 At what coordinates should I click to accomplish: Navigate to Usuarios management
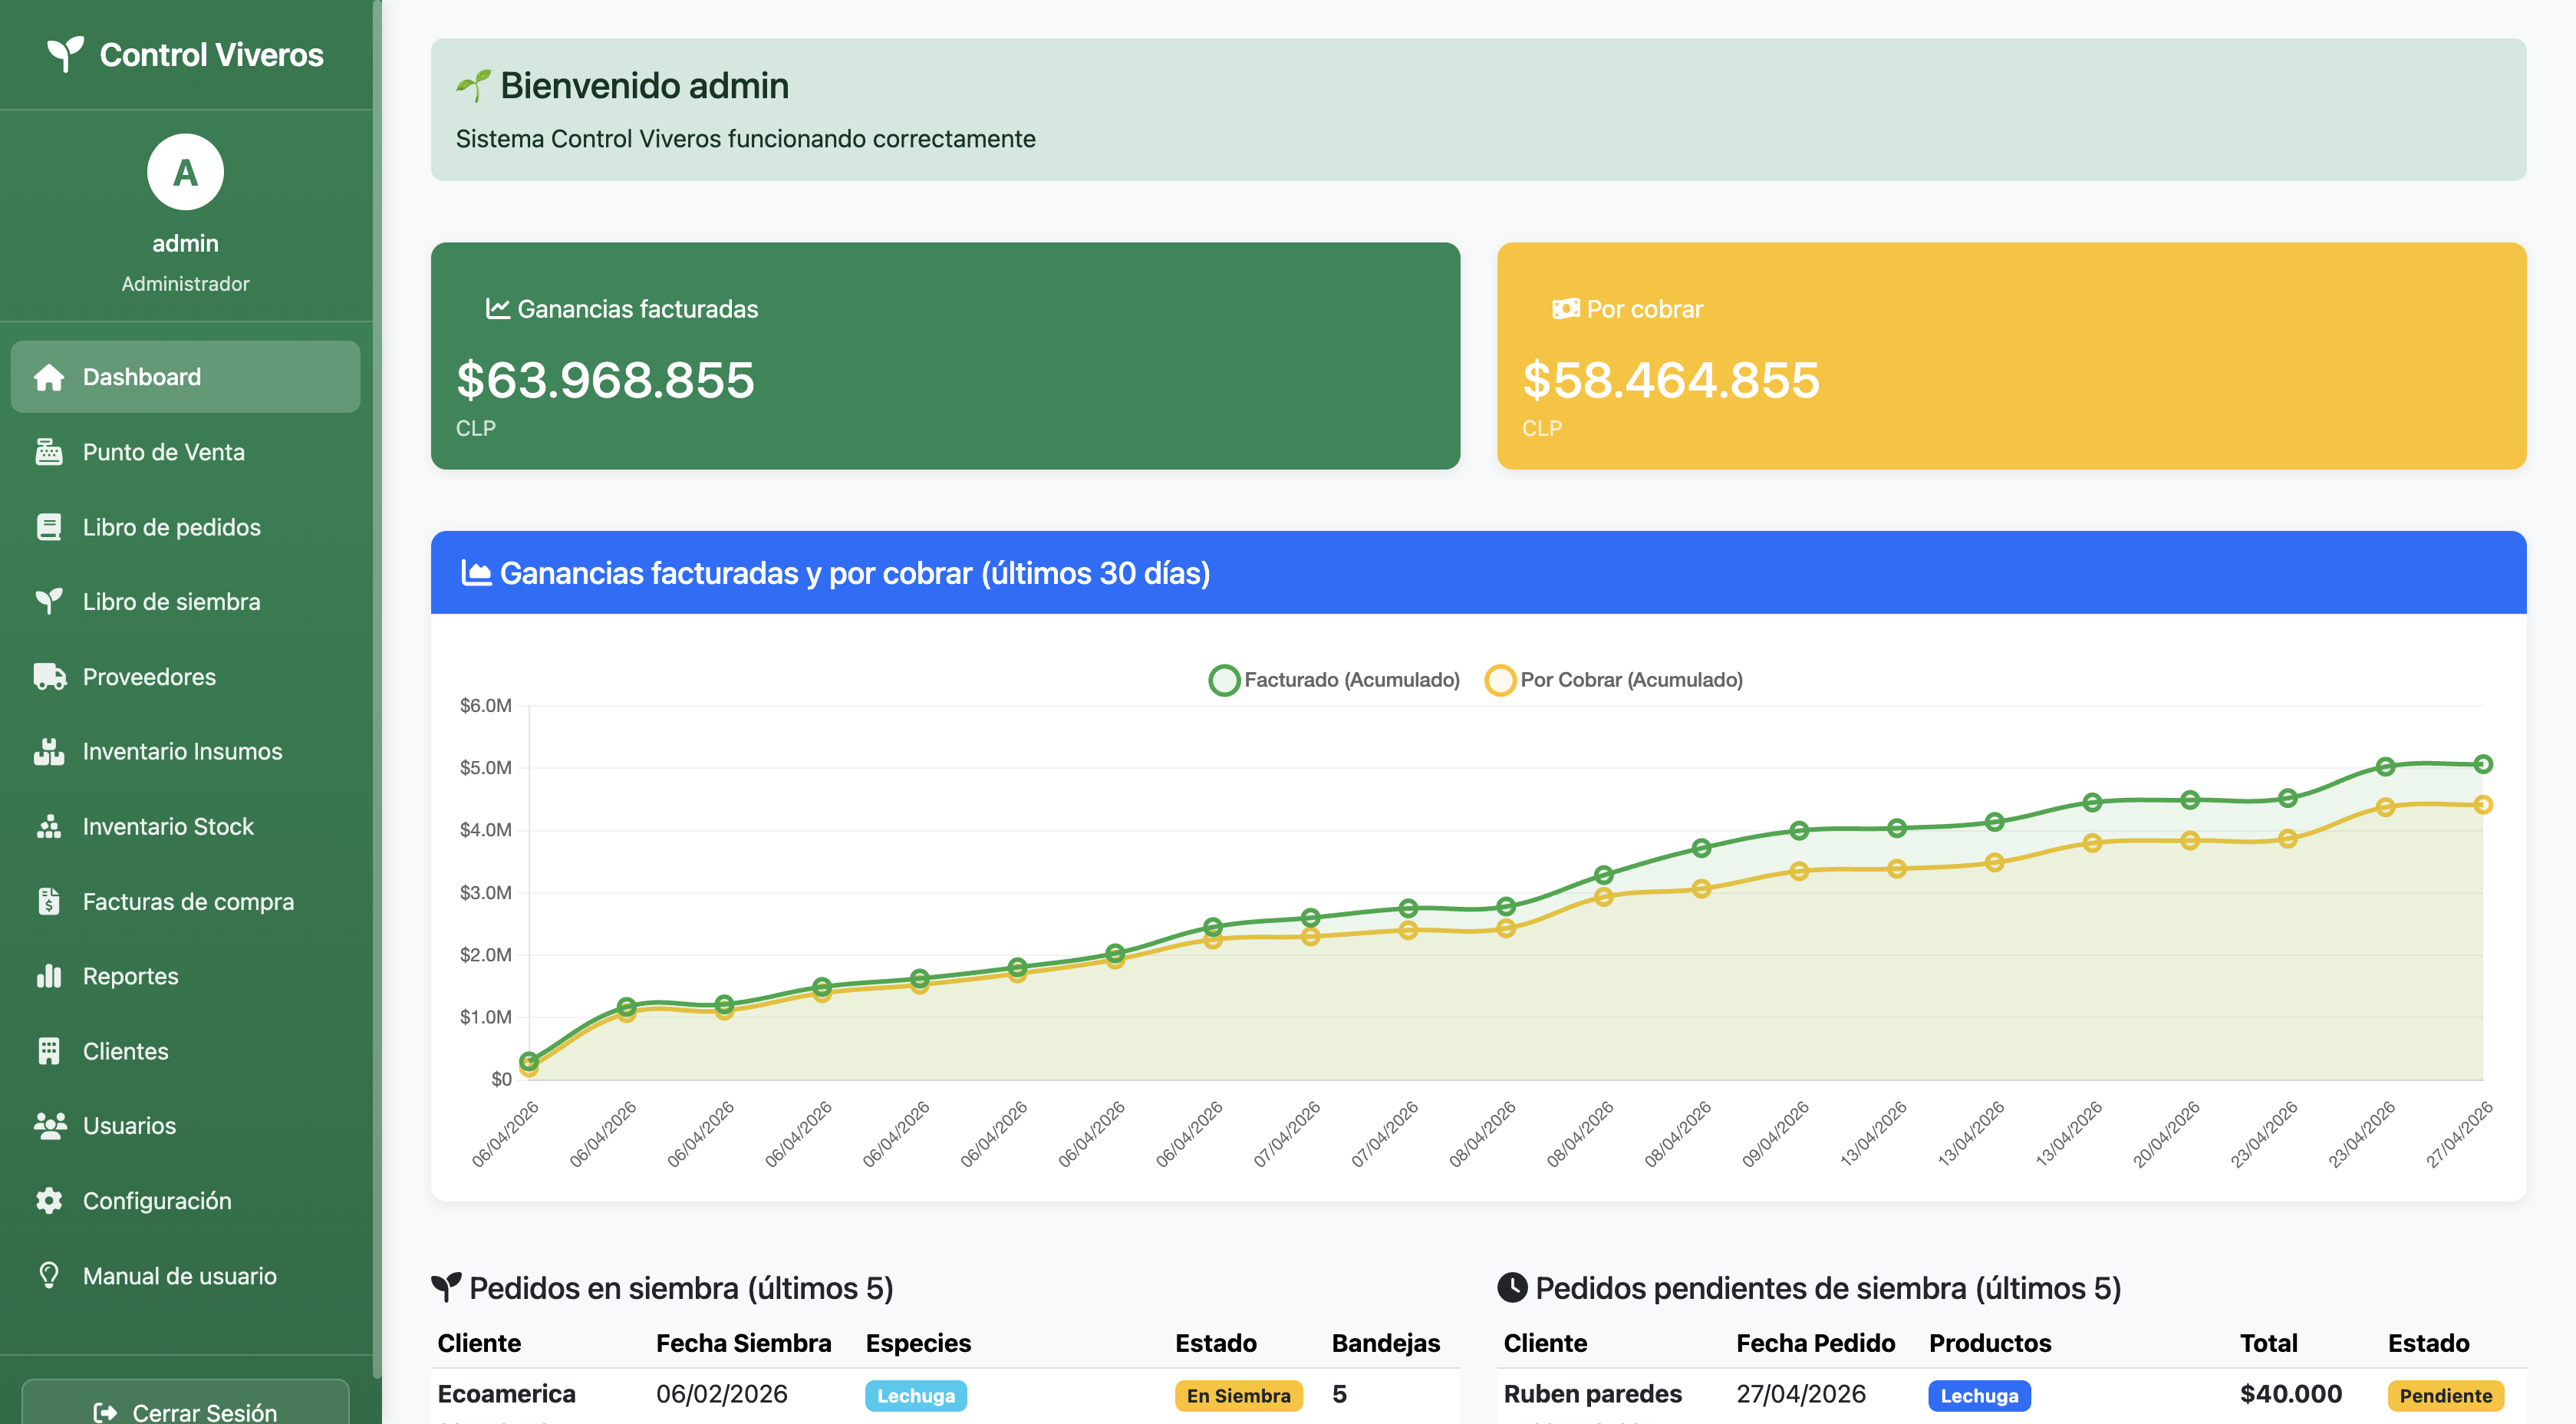pyautogui.click(x=185, y=1126)
